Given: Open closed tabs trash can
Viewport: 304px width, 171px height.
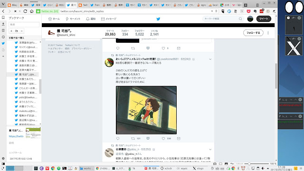Looking at the screenshot, I should coord(257,5).
